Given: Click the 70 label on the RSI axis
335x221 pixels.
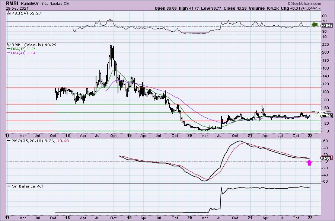Looking at the screenshot, I should point(325,21).
